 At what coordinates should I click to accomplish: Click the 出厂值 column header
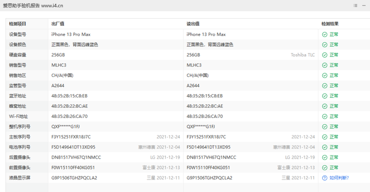(x=58, y=24)
